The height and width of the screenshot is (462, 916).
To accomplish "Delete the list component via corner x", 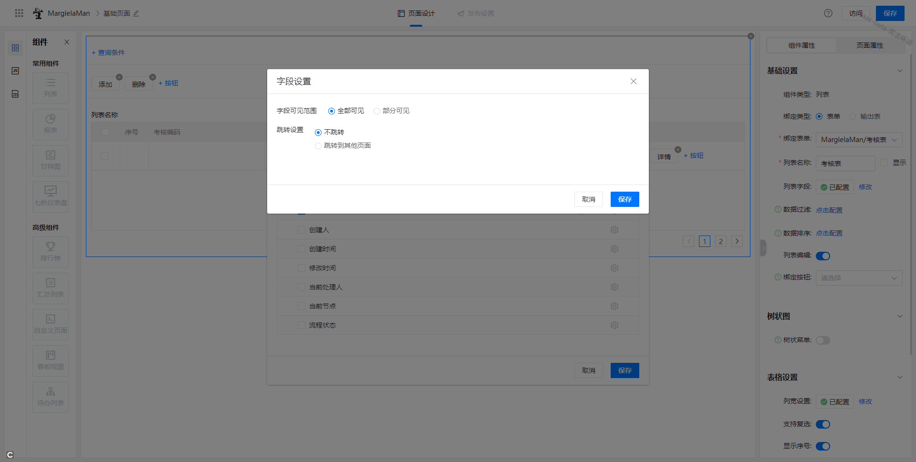I will (x=751, y=36).
